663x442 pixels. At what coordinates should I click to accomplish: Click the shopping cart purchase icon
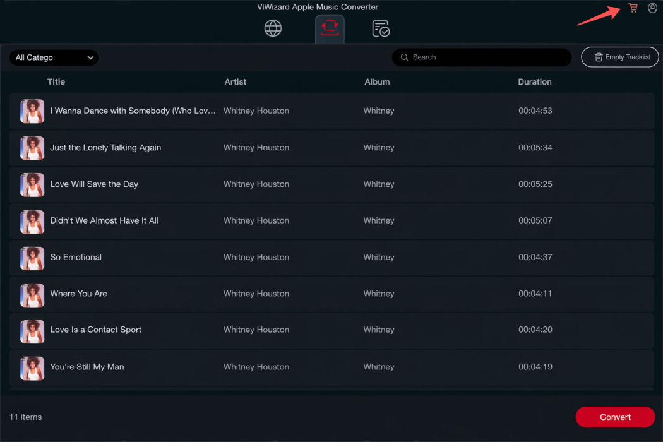[633, 8]
